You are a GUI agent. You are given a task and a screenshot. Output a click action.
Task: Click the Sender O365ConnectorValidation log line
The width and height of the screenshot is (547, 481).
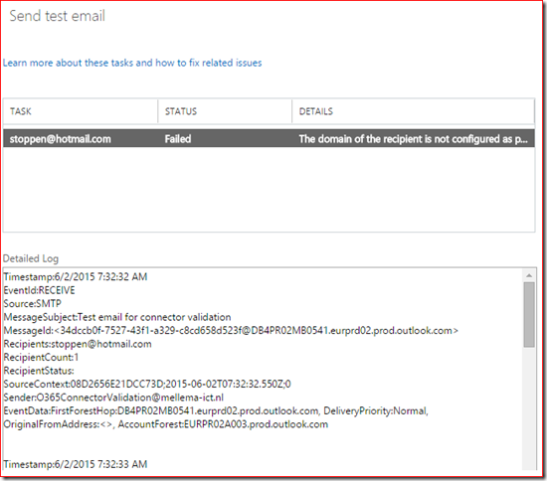pos(113,398)
